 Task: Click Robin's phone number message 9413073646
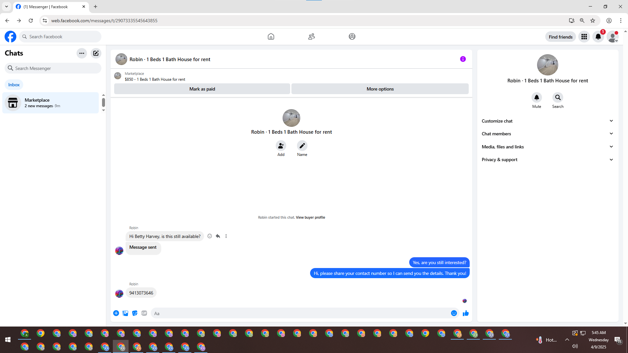[141, 293]
